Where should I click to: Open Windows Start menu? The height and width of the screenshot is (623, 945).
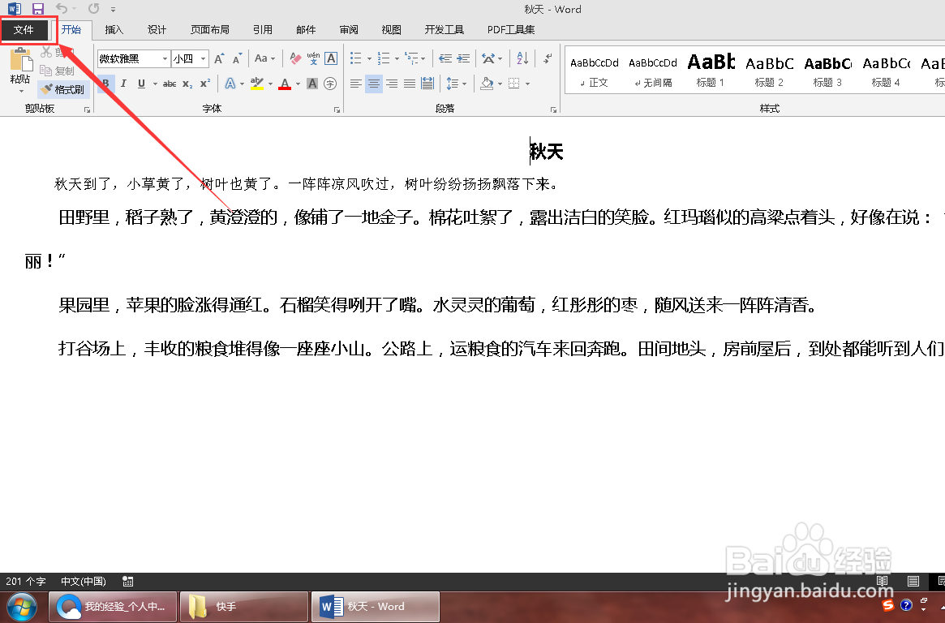click(x=22, y=607)
